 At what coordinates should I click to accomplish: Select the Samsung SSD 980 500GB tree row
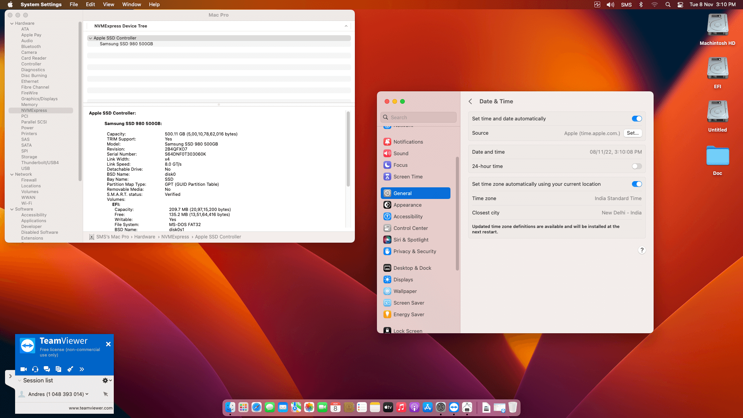click(219, 44)
